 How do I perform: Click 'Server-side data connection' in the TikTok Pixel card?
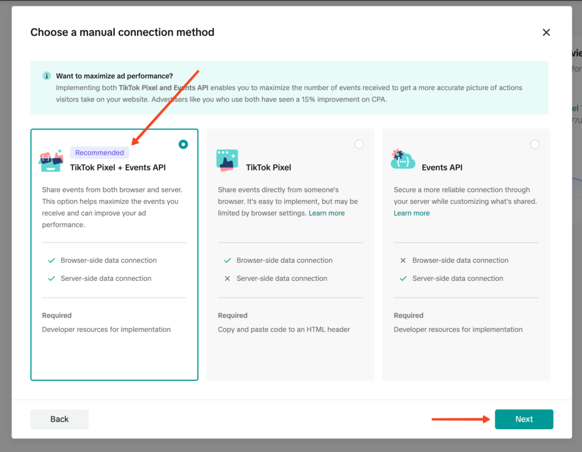click(x=282, y=278)
